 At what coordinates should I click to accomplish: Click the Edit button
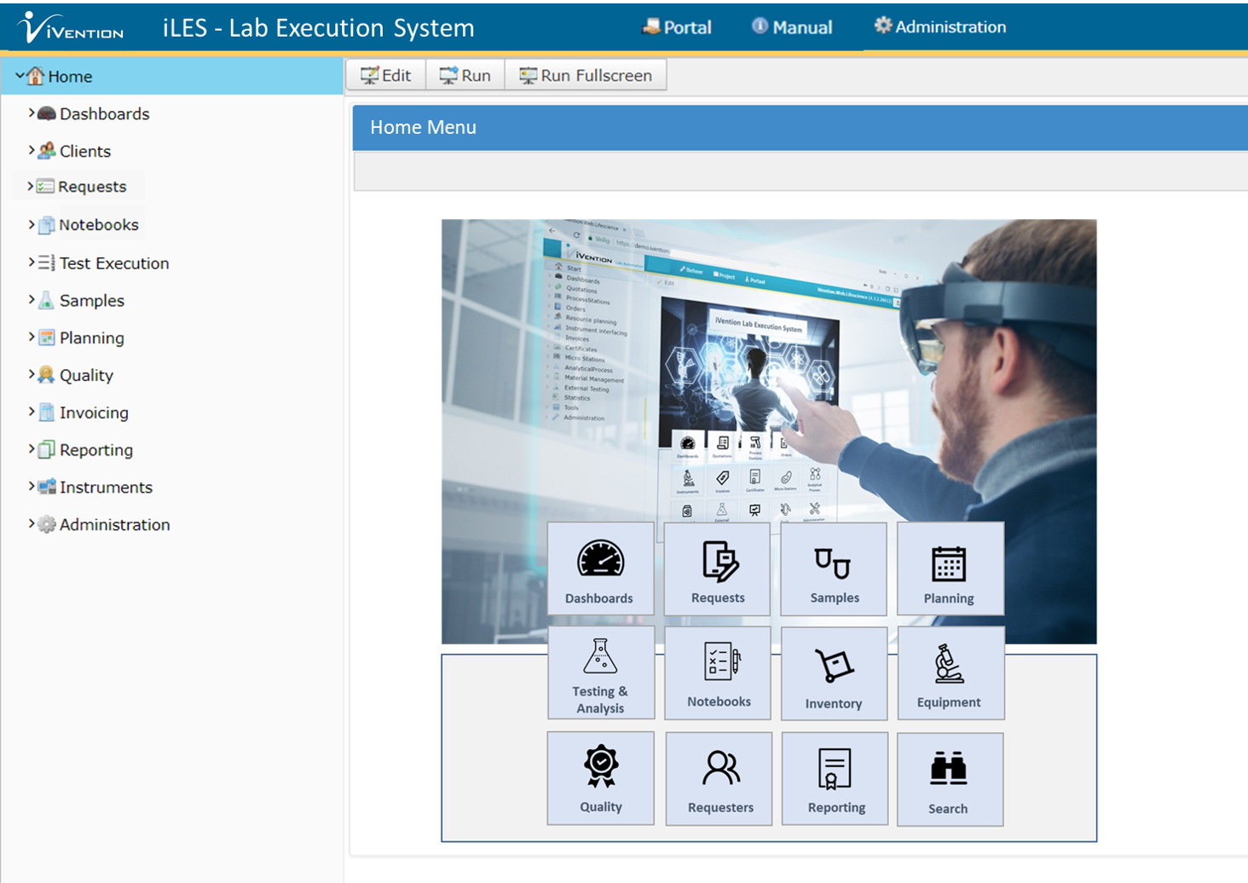click(385, 75)
